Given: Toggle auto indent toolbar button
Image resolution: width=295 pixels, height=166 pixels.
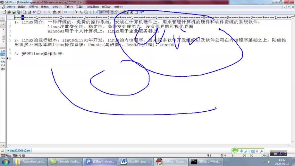Looking at the screenshot, I should [106, 12].
